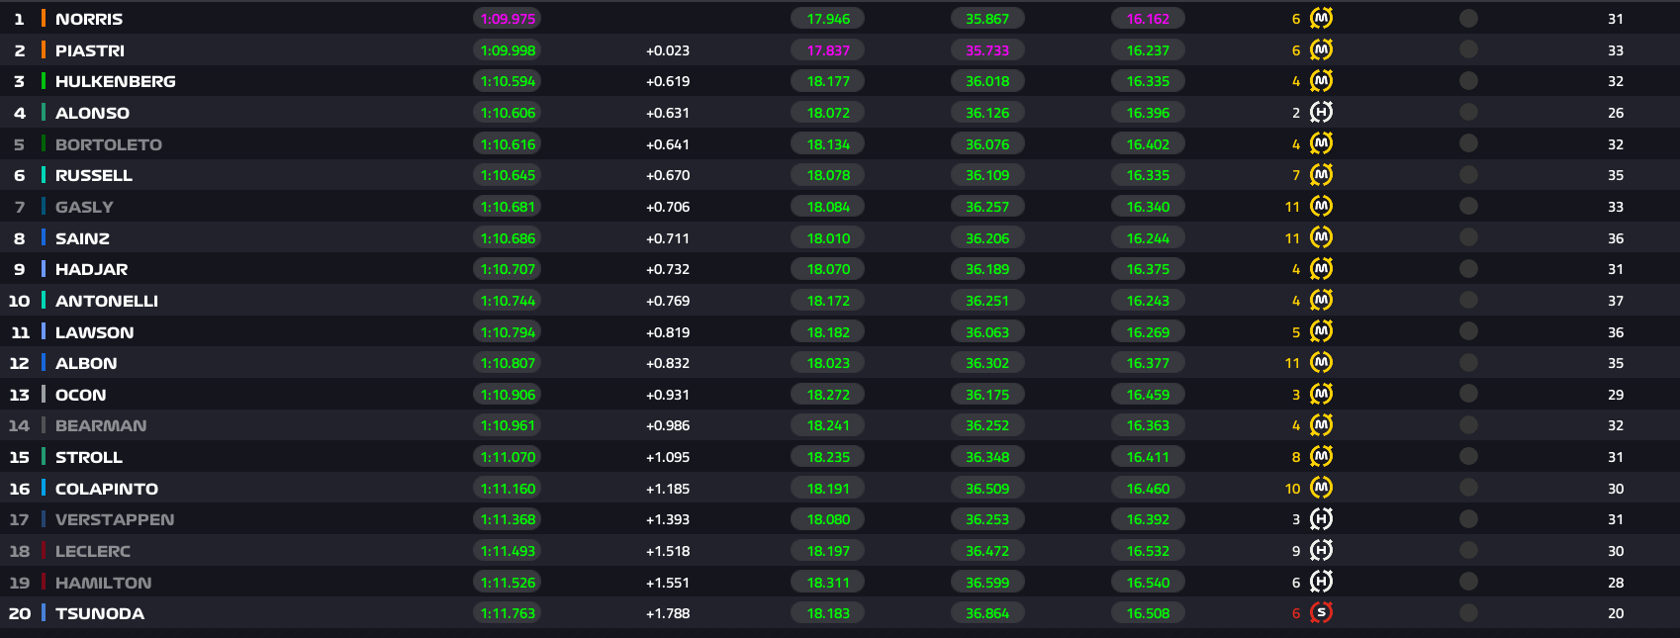Click Albon's gap value +0.832
The width and height of the screenshot is (1680, 638).
(x=668, y=363)
